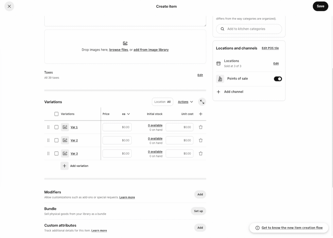Click the trash icon for Var 3

[200, 154]
